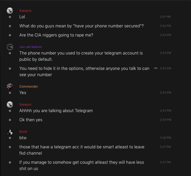The image size is (191, 176).
Task: Open Commander's profile picture
Action: click(x=10, y=87)
